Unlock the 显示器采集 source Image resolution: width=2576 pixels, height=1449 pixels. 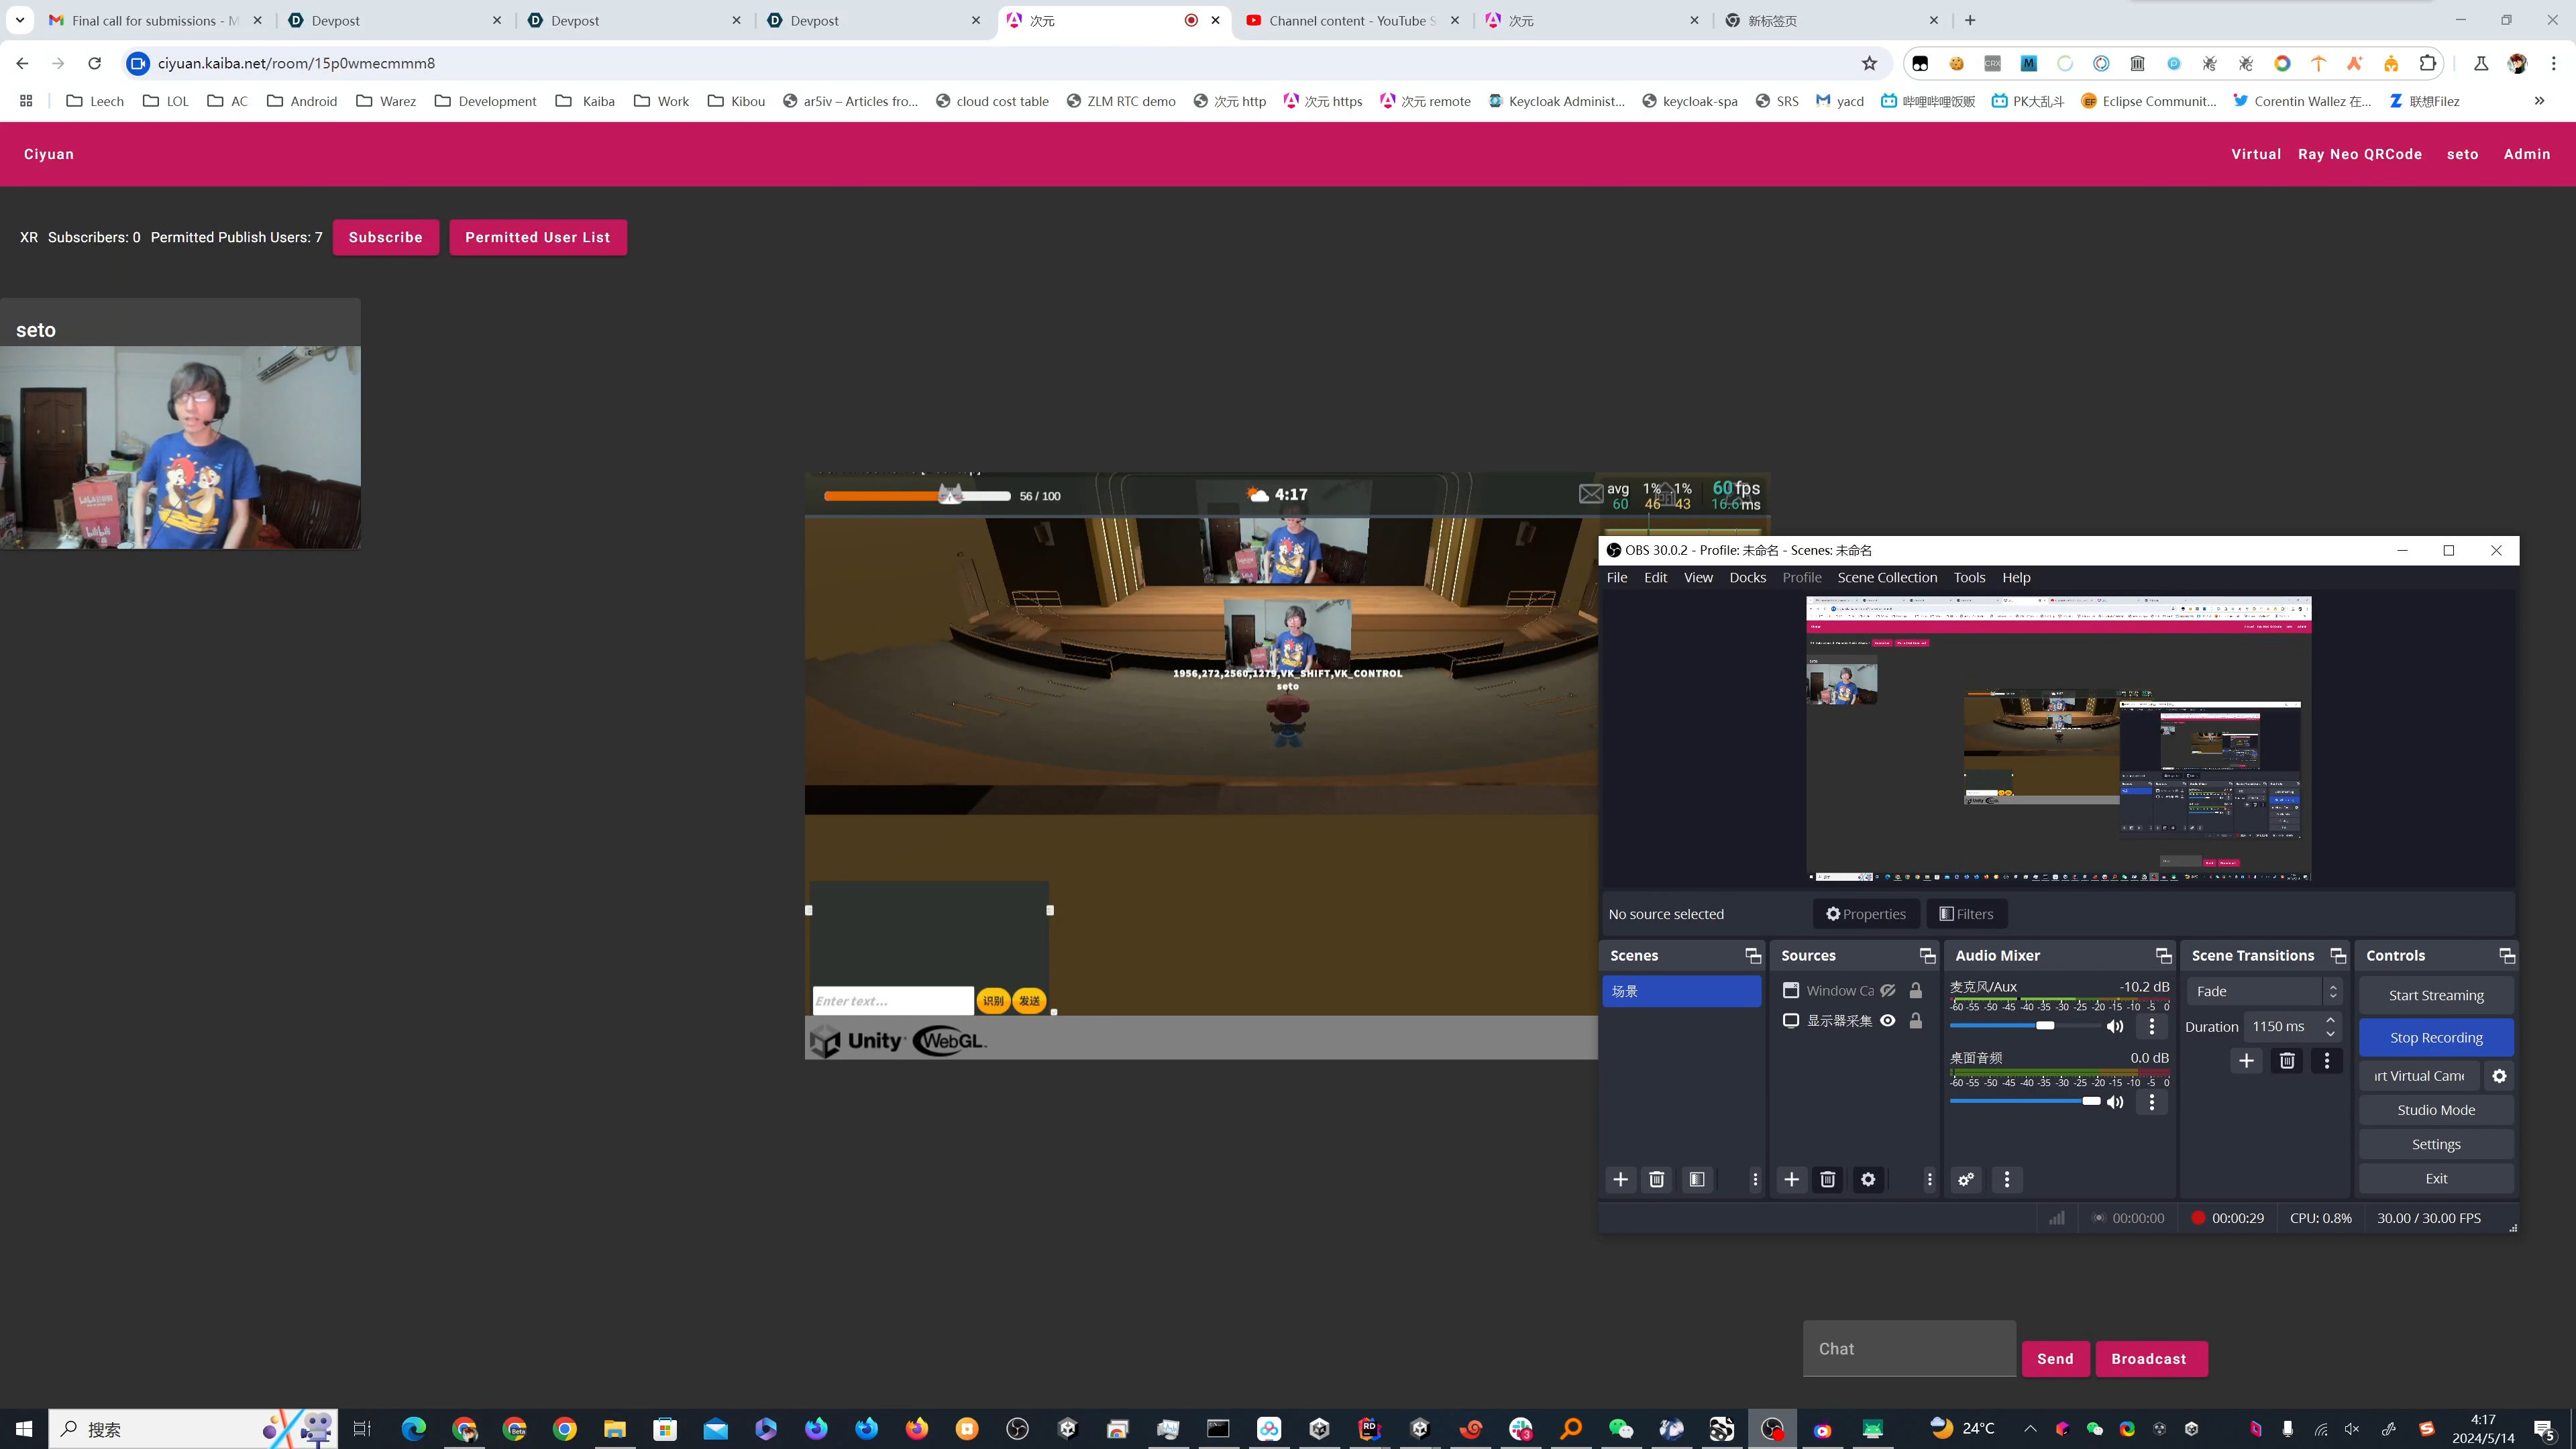tap(1915, 1021)
